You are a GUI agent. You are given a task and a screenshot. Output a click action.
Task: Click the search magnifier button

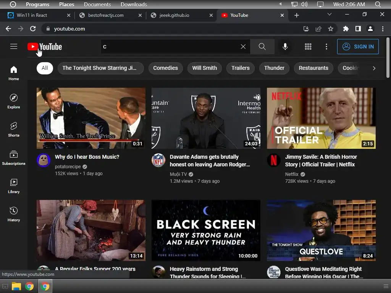pyautogui.click(x=262, y=47)
